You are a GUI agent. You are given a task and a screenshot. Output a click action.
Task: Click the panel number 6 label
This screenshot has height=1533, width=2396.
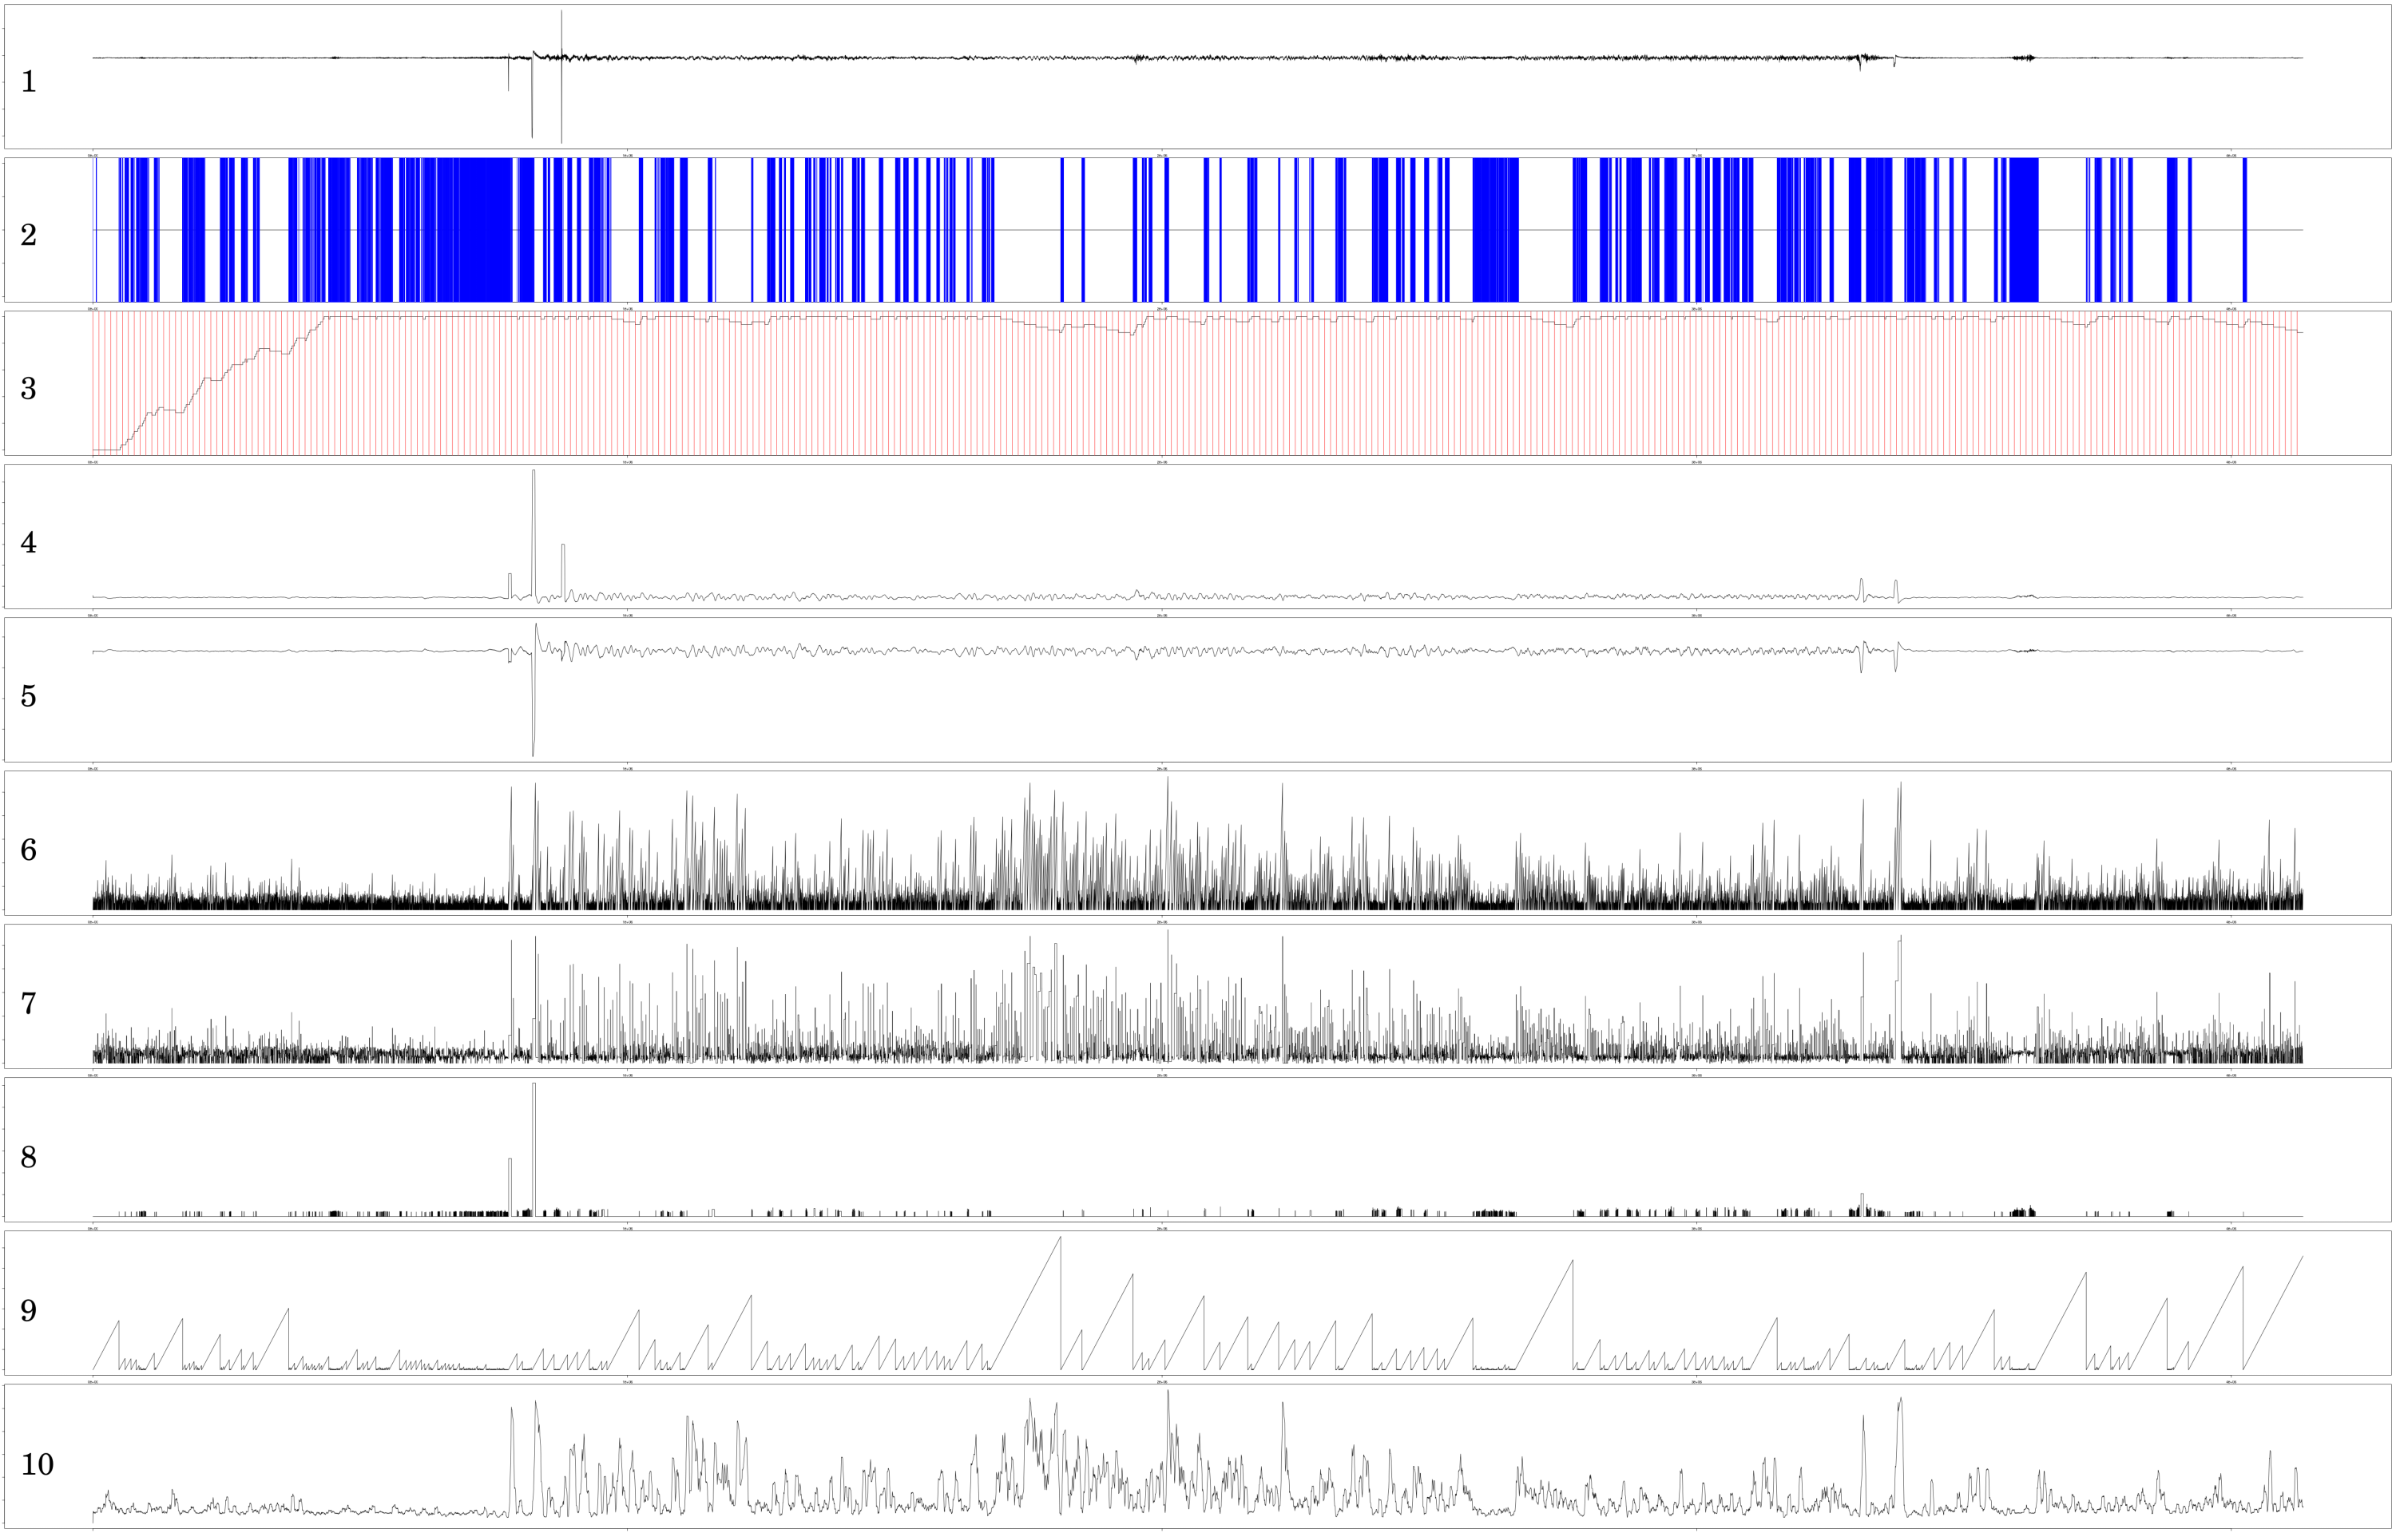(28, 849)
